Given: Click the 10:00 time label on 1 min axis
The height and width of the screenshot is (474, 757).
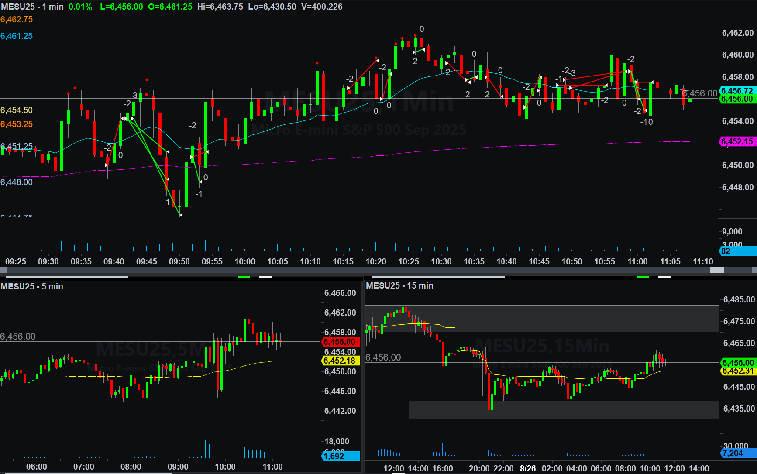Looking at the screenshot, I should pyautogui.click(x=244, y=261).
